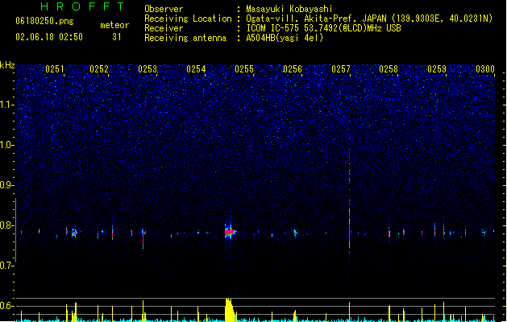Click the meteor label text
Image resolution: width=507 pixels, height=322 pixels.
pos(114,25)
